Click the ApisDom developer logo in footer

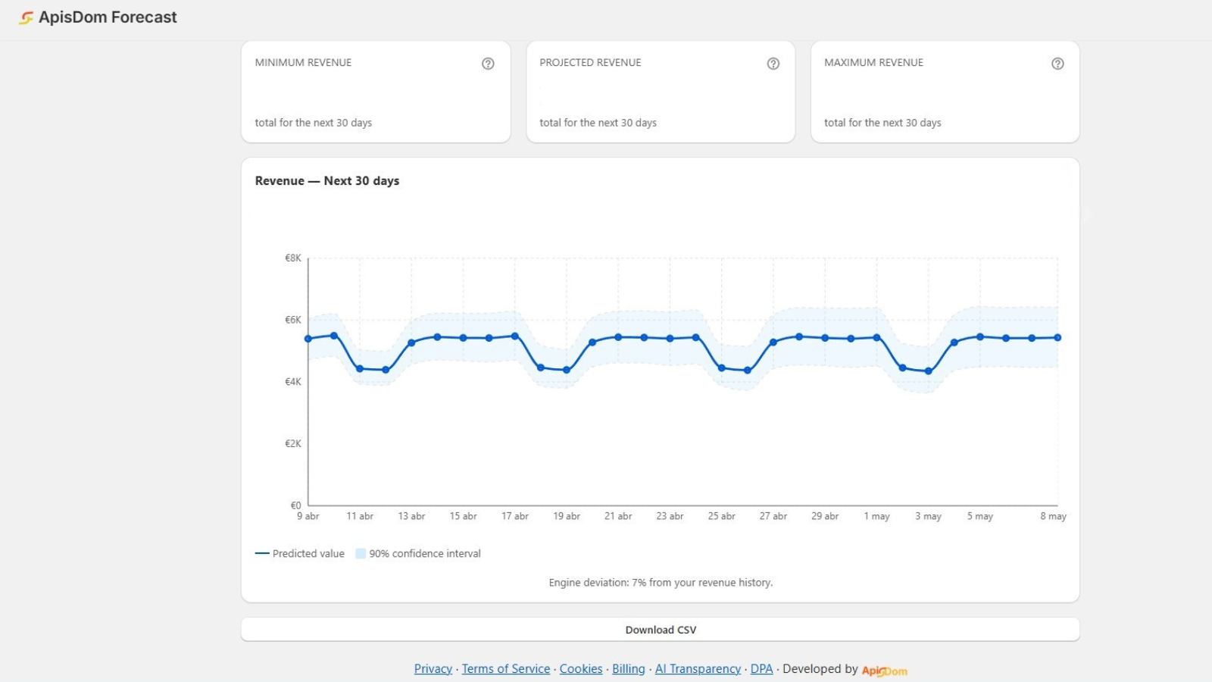(884, 671)
